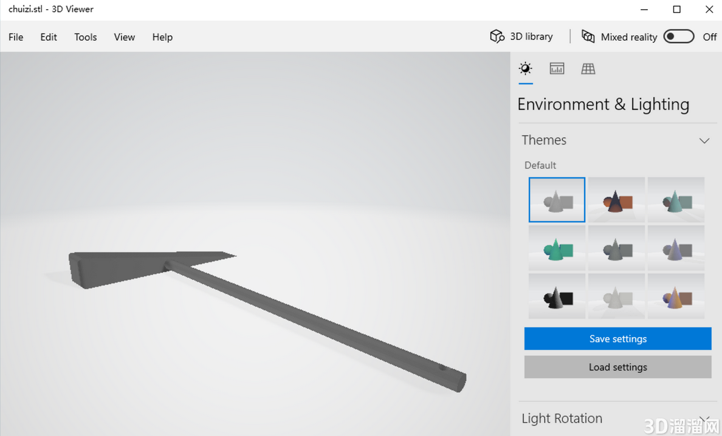Screen dimensions: 722x436
Task: Click the Mixed reality cube icon
Action: [588, 36]
